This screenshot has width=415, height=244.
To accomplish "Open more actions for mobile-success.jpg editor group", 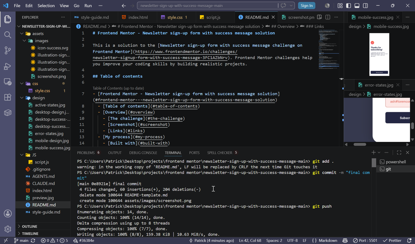I will tap(407, 17).
